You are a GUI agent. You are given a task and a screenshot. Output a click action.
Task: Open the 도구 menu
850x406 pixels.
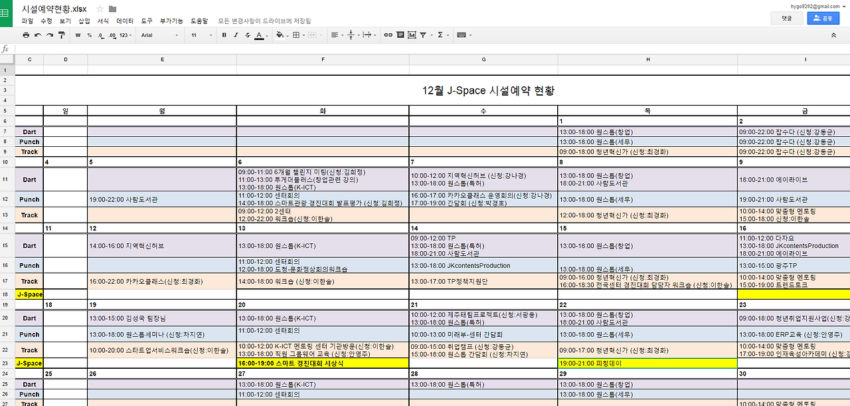click(x=147, y=21)
